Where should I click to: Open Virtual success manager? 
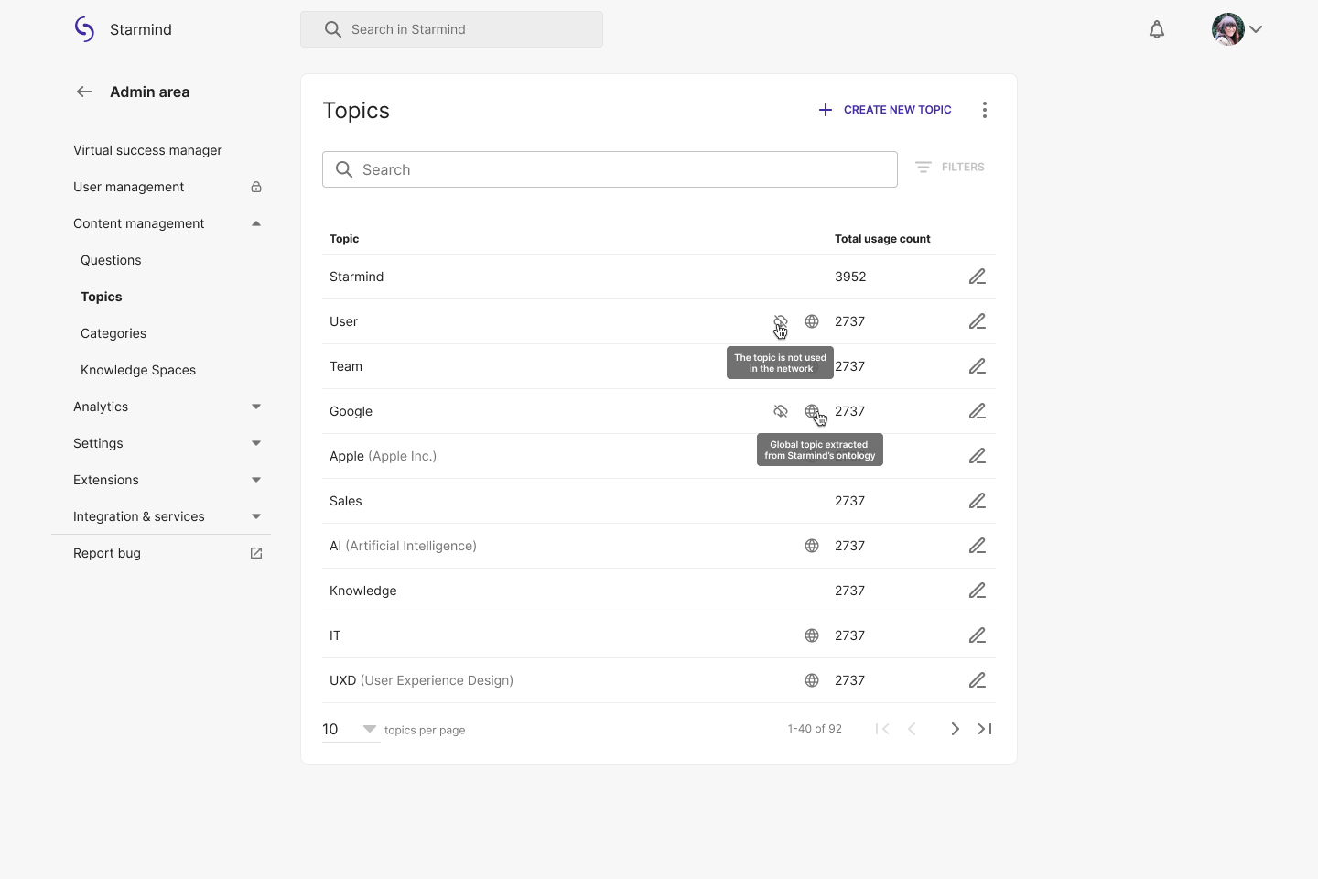tap(147, 150)
